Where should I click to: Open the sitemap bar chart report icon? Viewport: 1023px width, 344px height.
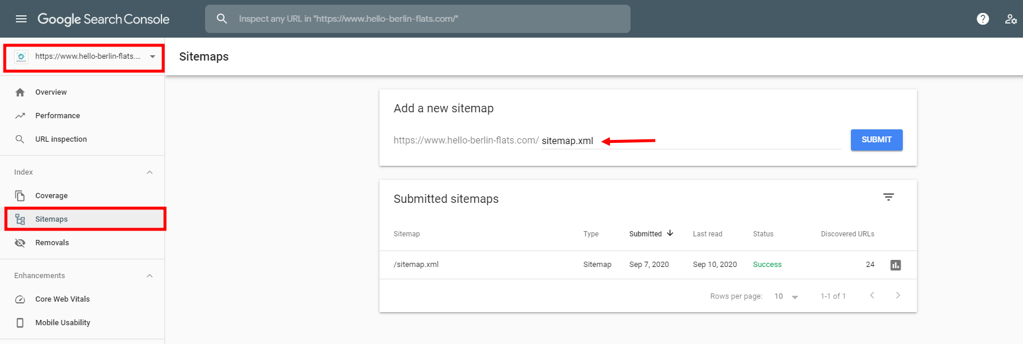tap(895, 265)
